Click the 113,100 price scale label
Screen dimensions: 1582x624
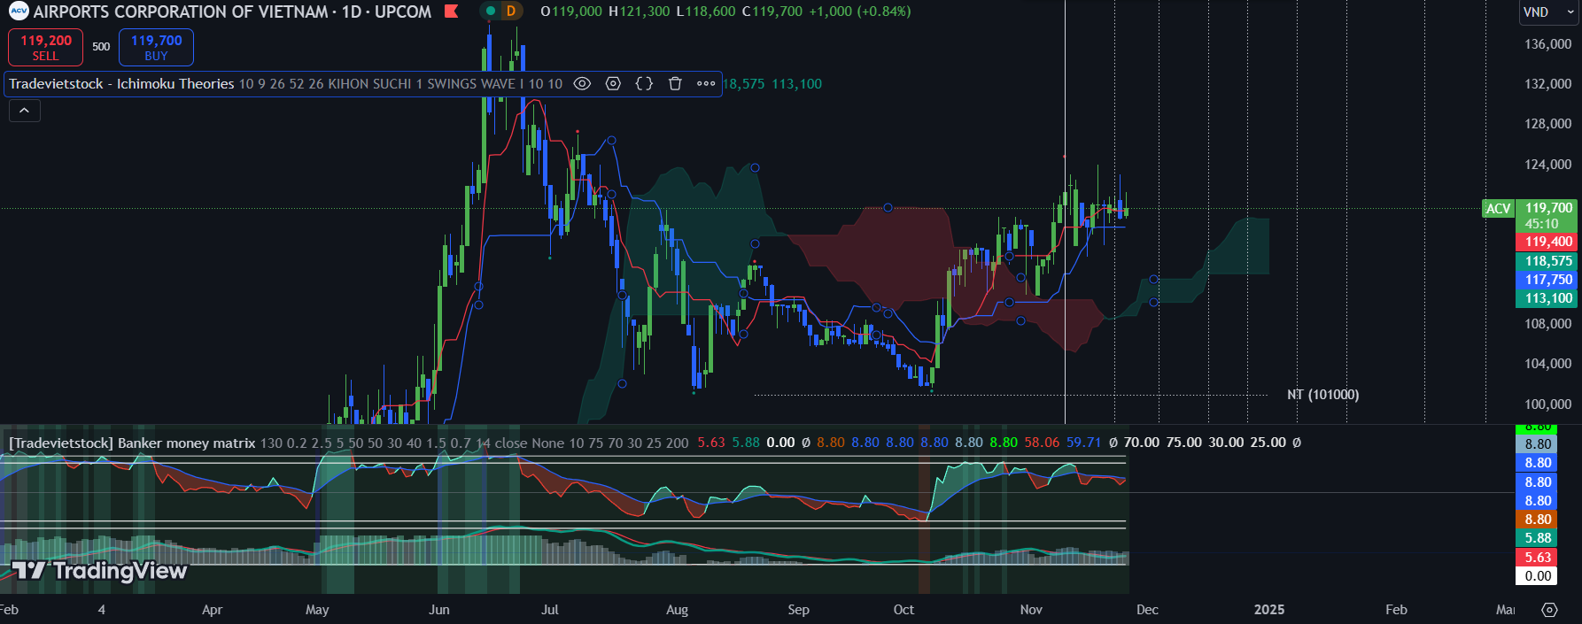[x=1547, y=298]
